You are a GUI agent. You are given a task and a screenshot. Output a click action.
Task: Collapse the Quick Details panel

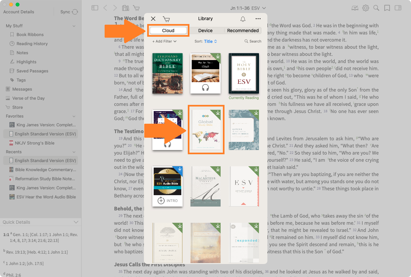pos(76,222)
